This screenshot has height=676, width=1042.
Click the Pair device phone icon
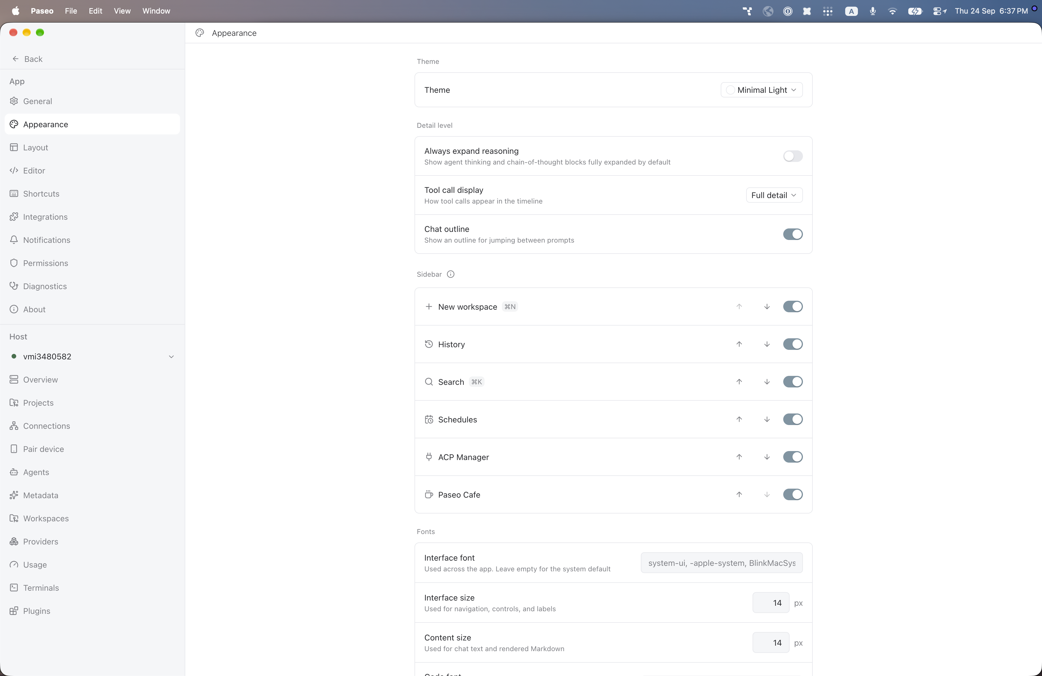click(x=14, y=449)
